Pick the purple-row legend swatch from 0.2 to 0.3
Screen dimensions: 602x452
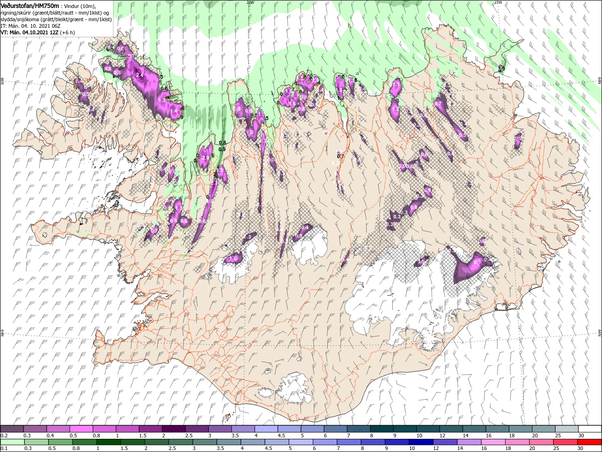pos(12,429)
